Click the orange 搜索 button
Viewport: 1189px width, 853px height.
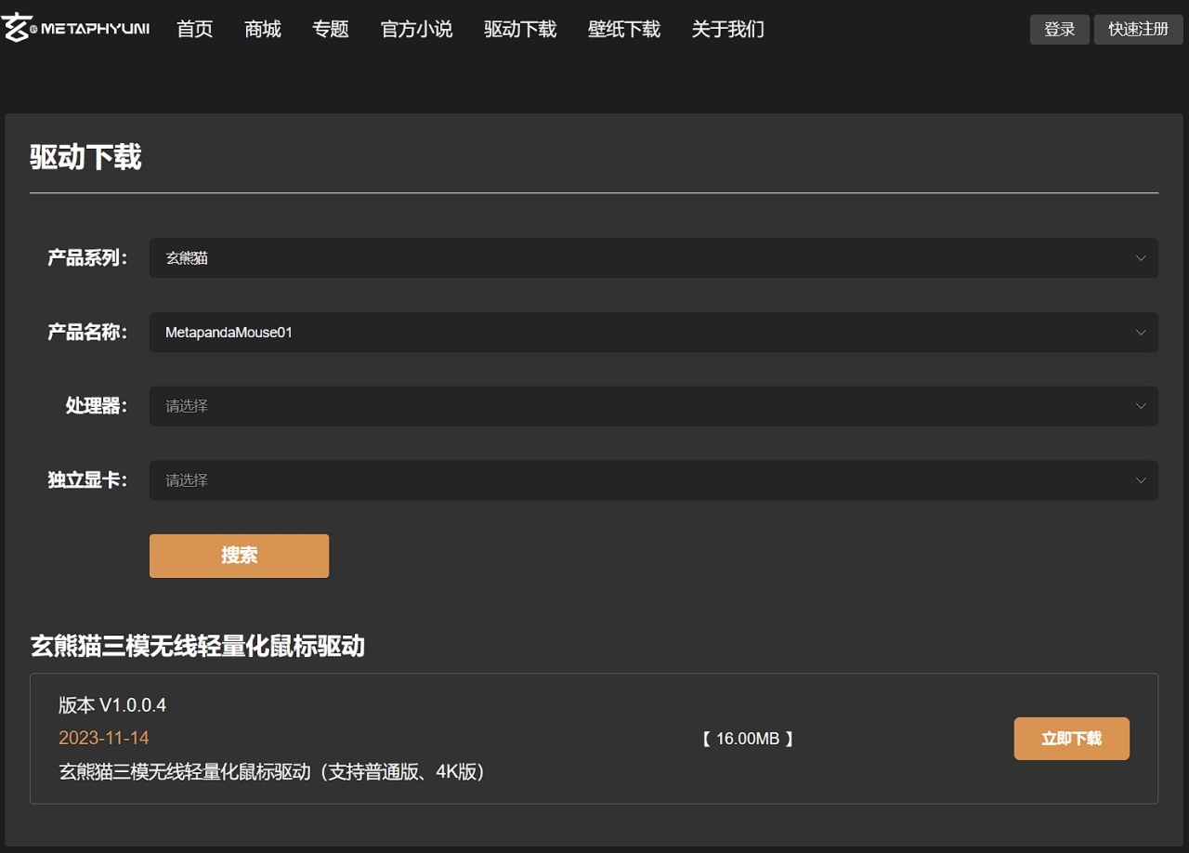tap(240, 556)
